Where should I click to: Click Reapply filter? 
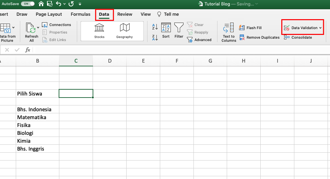(x=198, y=33)
